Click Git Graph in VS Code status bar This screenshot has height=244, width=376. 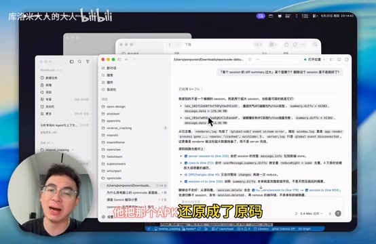click(304, 229)
